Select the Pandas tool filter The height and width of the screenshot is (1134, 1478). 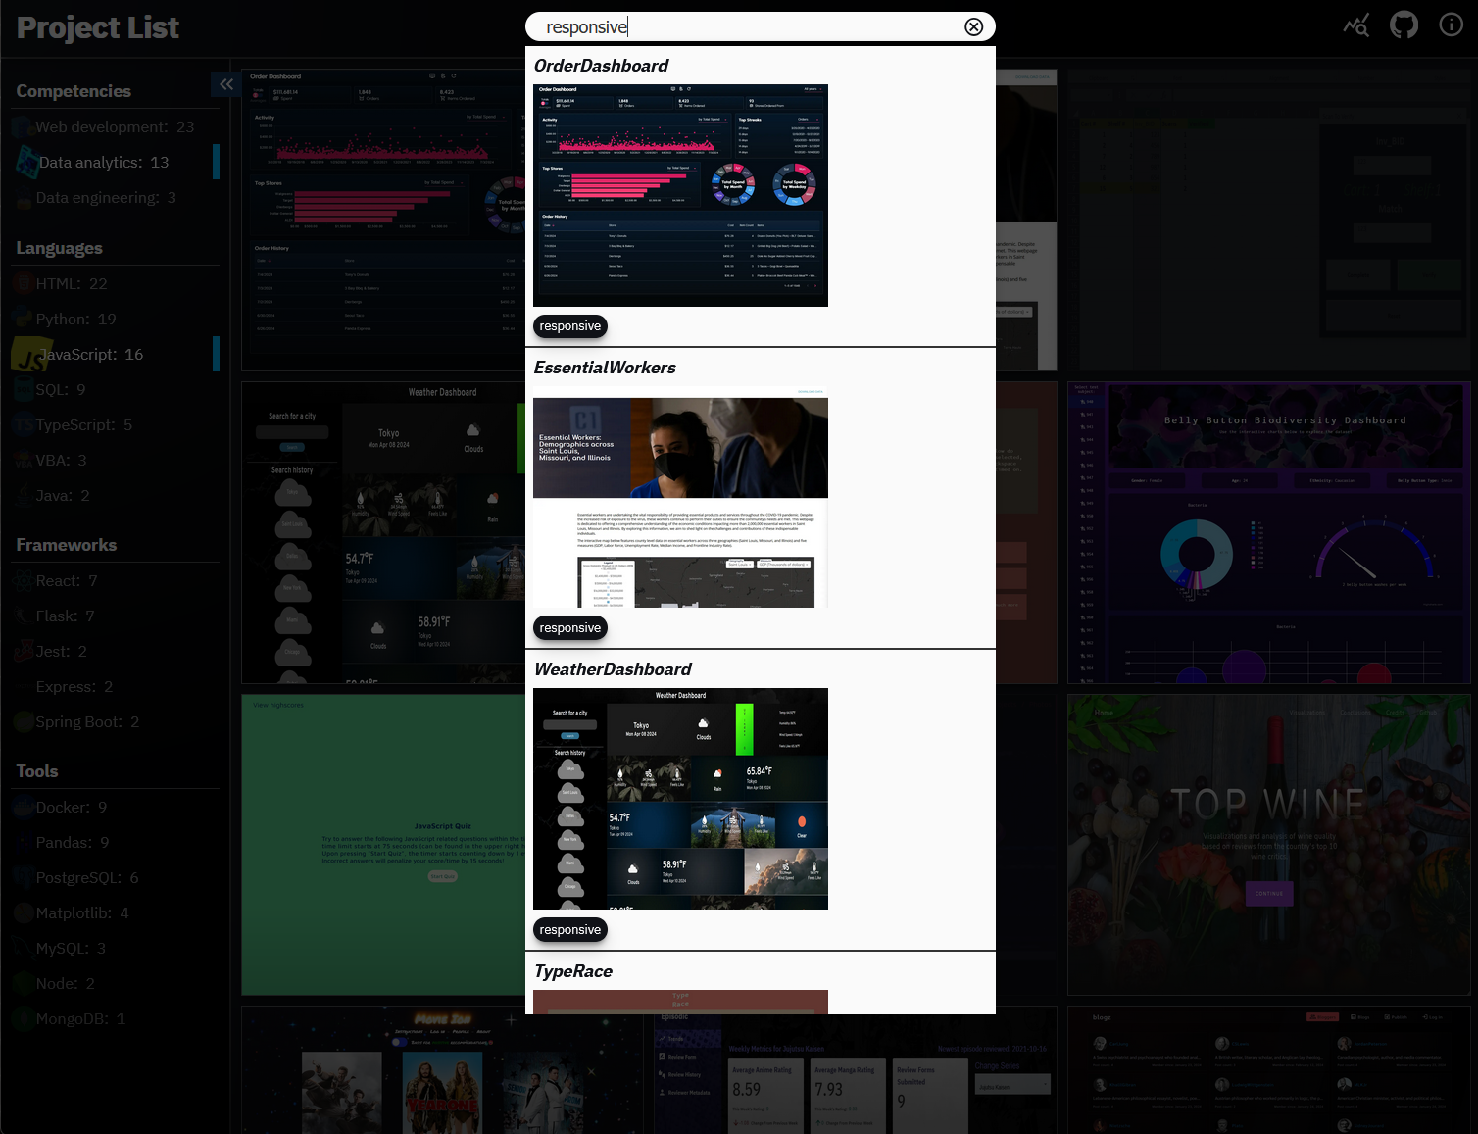pyautogui.click(x=116, y=843)
